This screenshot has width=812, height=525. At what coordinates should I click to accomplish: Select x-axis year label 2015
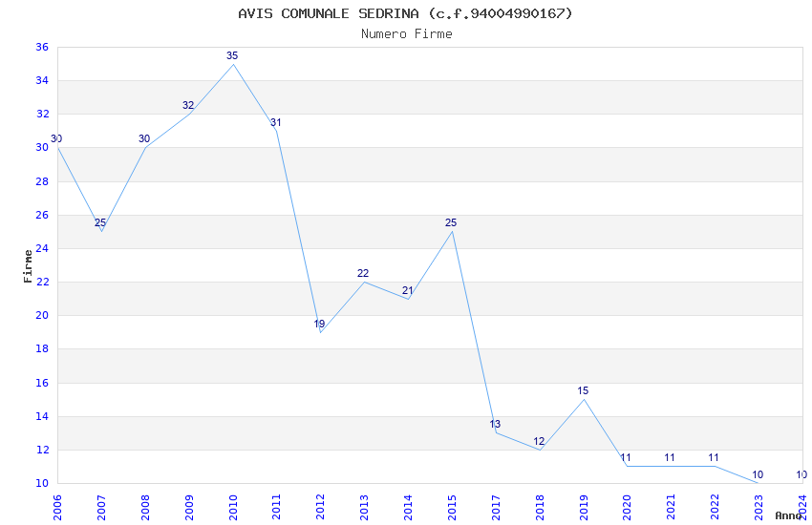[x=452, y=507]
